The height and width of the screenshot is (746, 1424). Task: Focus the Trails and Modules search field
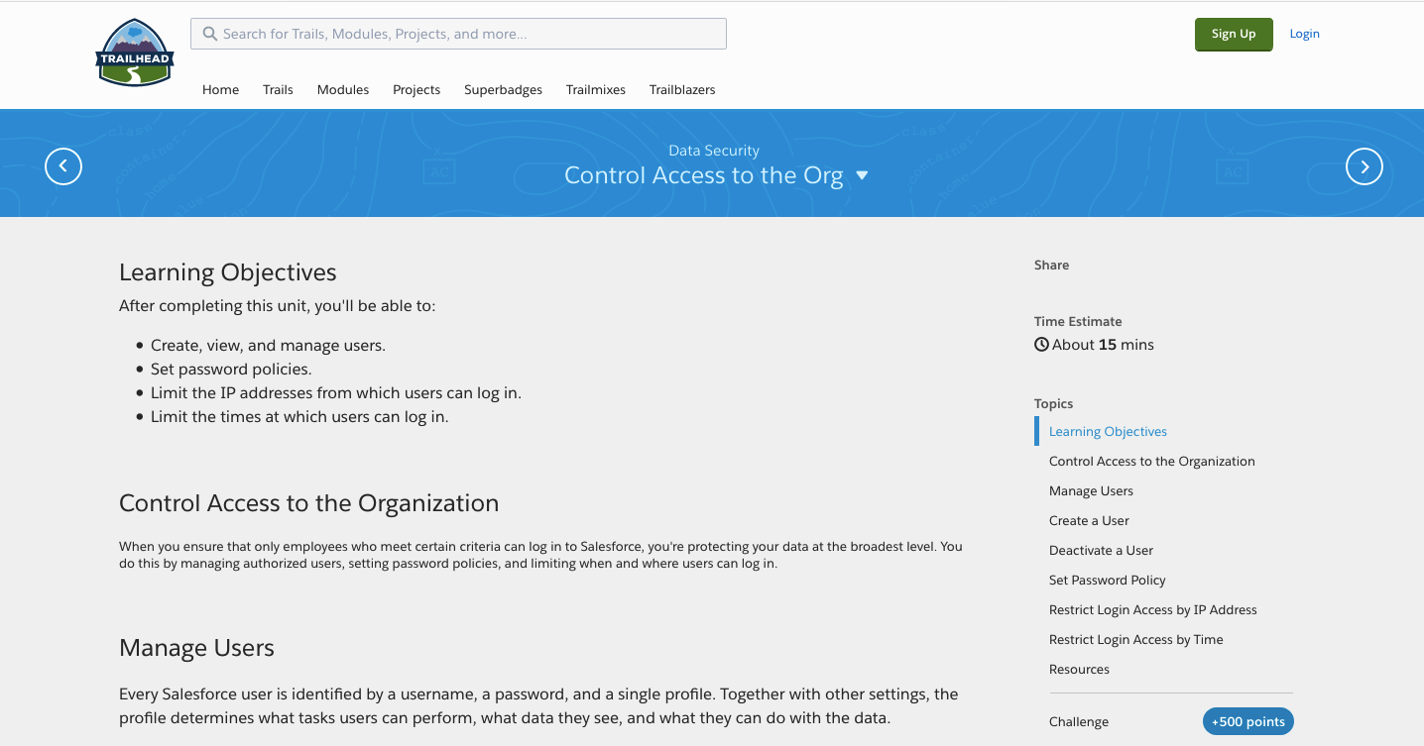point(458,34)
